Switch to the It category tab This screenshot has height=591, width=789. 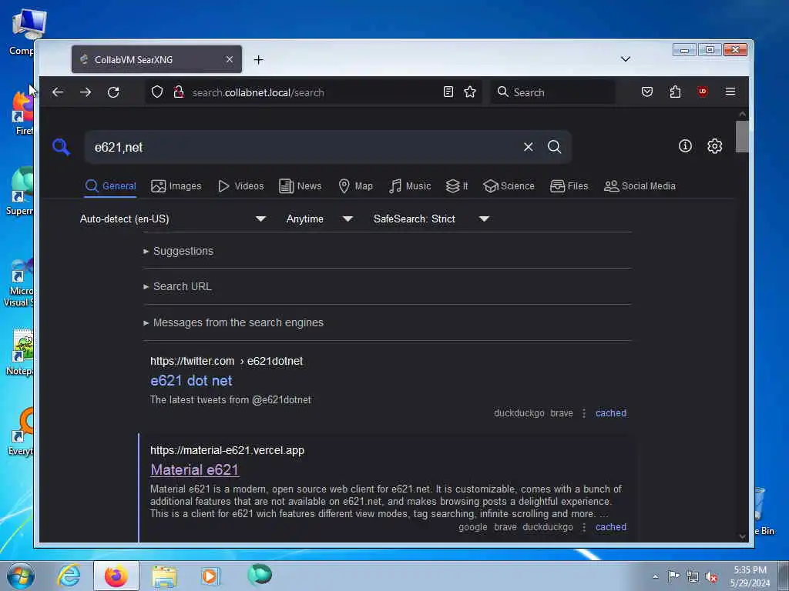click(457, 186)
